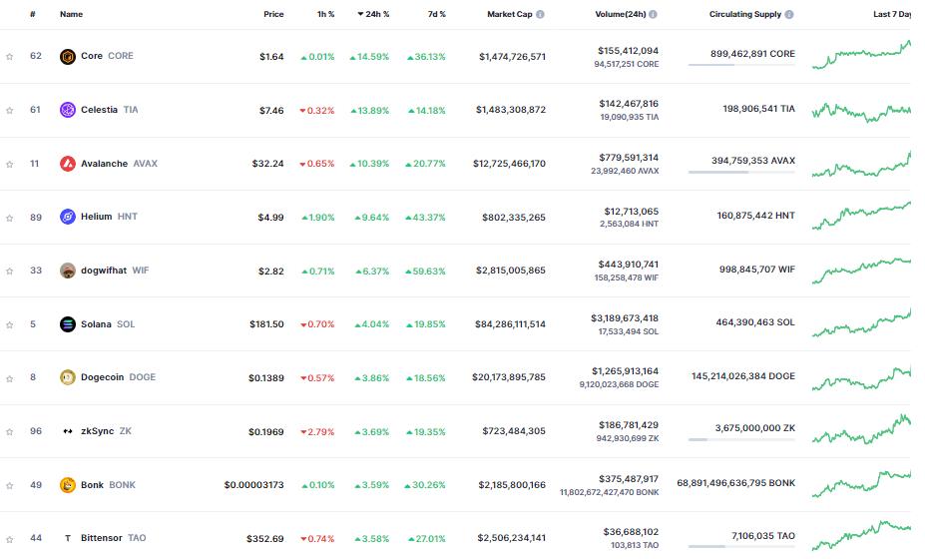
Task: Toggle watchlist star for Helium
Action: [9, 218]
